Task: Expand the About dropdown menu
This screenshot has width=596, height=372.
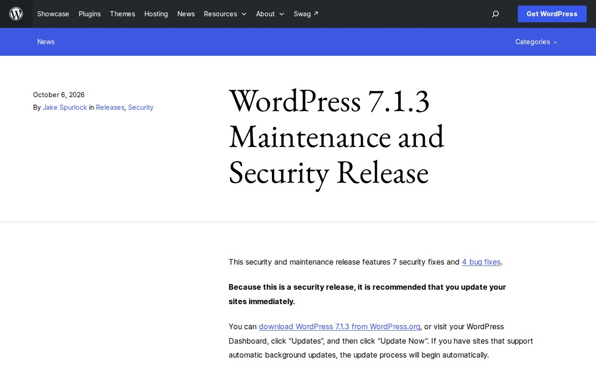Action: tap(270, 14)
